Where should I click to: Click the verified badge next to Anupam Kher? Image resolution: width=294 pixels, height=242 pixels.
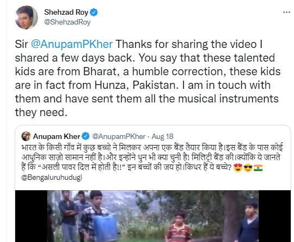[x=86, y=136]
